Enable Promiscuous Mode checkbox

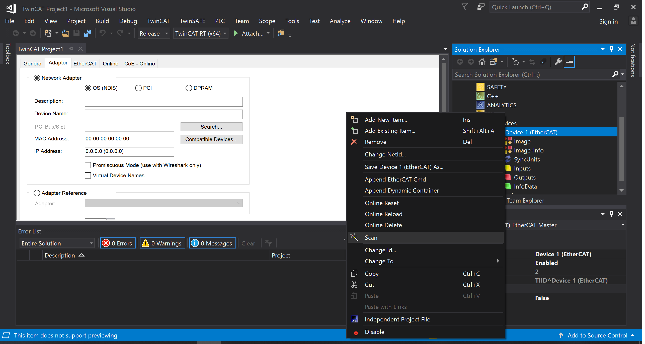click(x=88, y=165)
